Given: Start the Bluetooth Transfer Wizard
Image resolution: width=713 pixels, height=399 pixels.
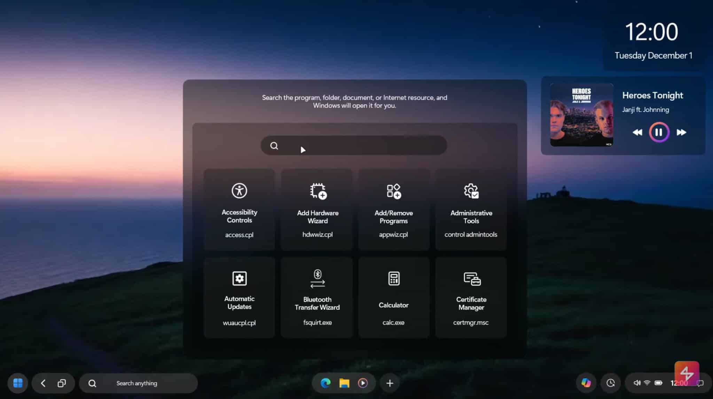Looking at the screenshot, I should (317, 296).
